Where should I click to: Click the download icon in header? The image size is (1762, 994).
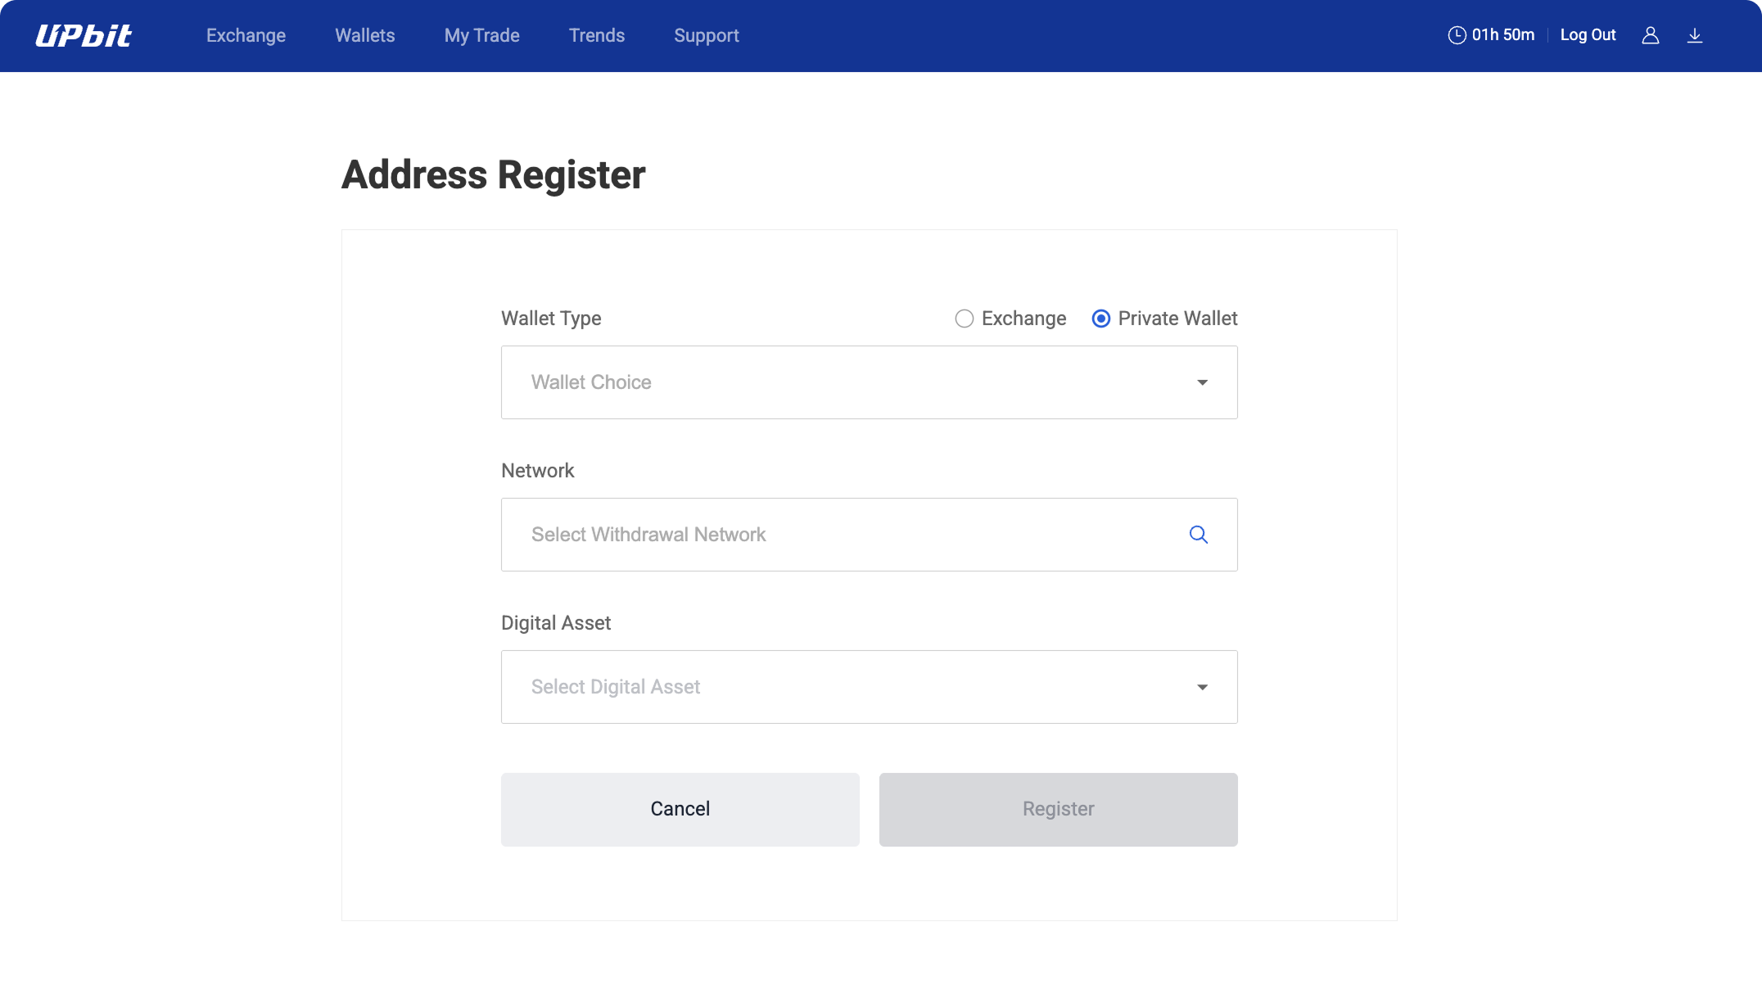point(1695,35)
